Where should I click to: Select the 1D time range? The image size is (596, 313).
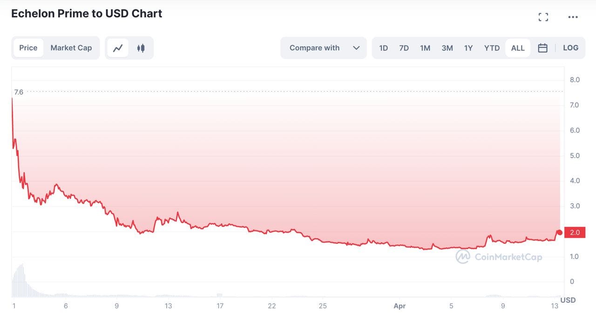(383, 47)
